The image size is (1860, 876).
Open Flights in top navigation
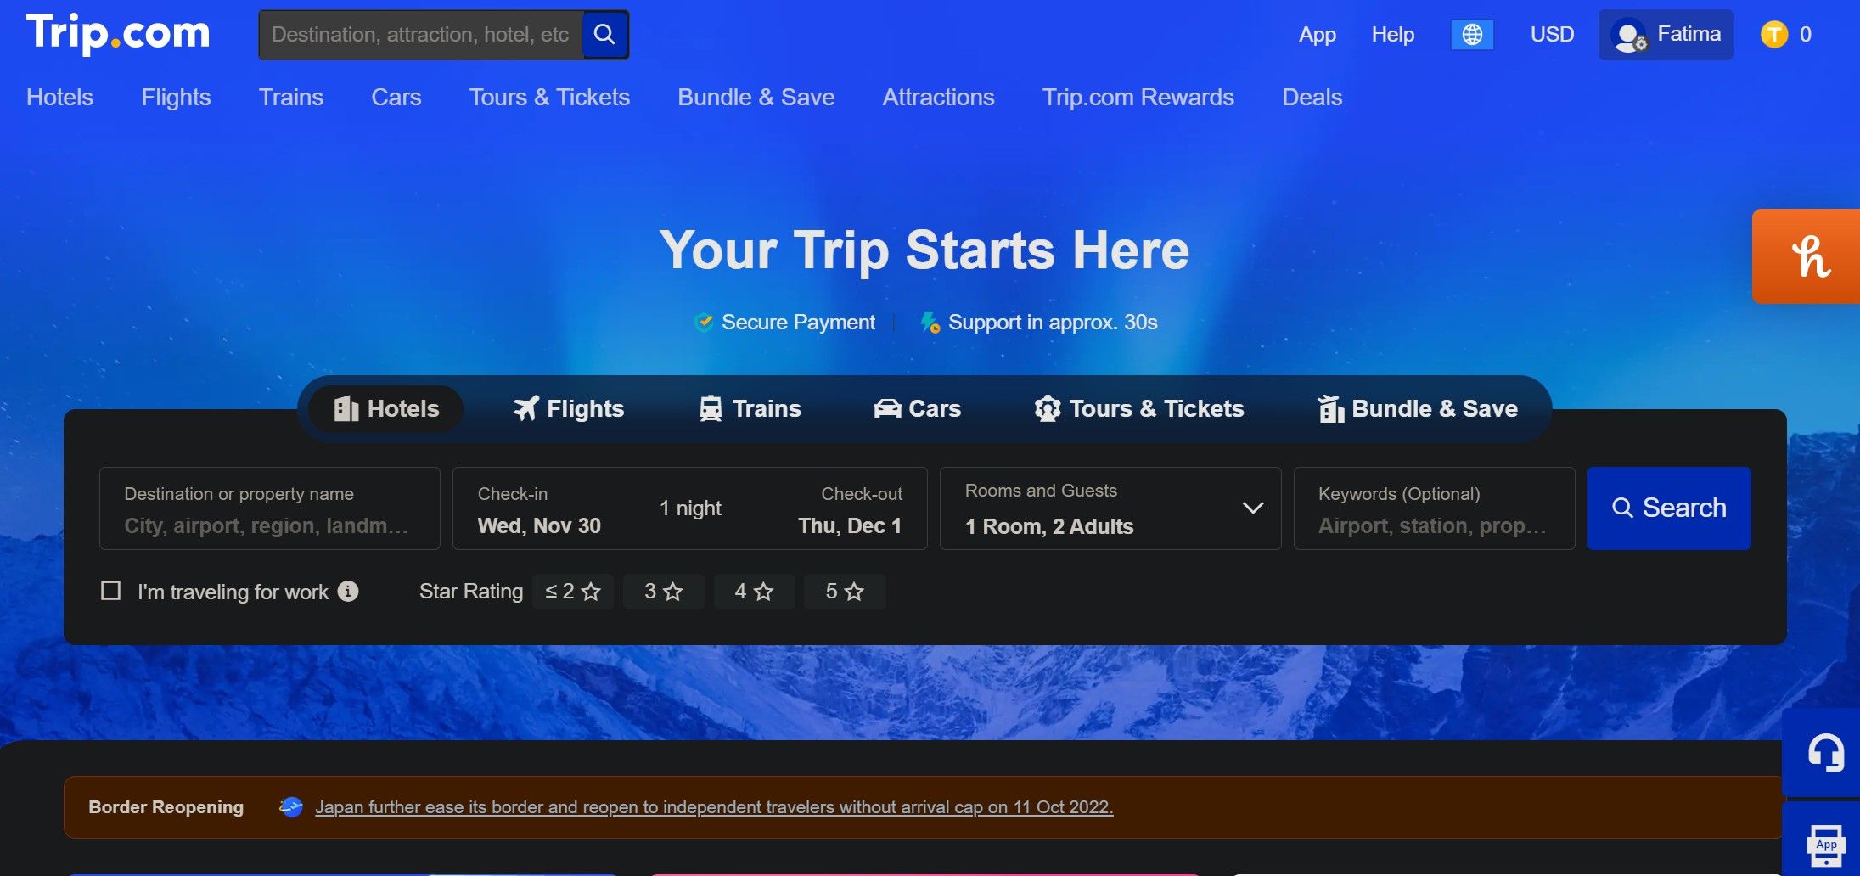click(176, 98)
